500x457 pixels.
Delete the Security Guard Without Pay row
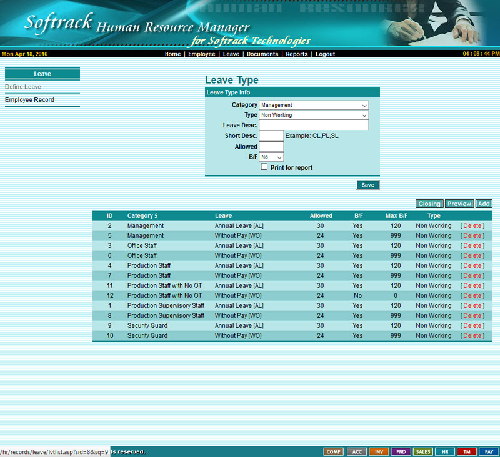[x=472, y=336]
